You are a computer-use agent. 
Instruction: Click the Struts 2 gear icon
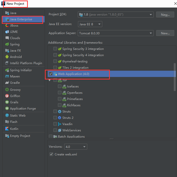pyautogui.click(x=60, y=118)
